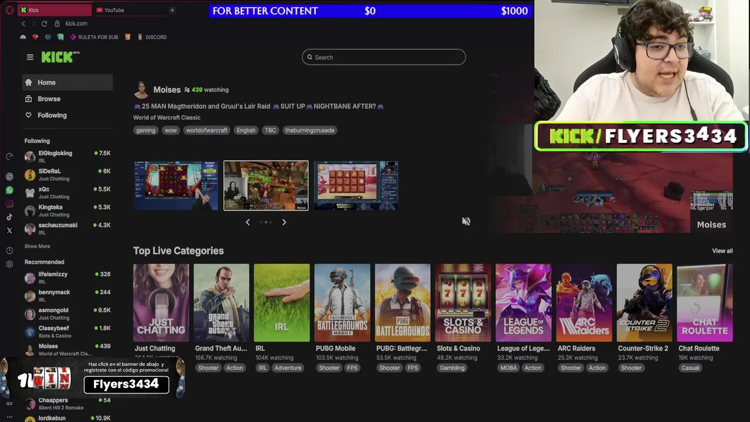Viewport: 750px width, 422px height.
Task: Reload the kick.com page
Action: [x=44, y=23]
